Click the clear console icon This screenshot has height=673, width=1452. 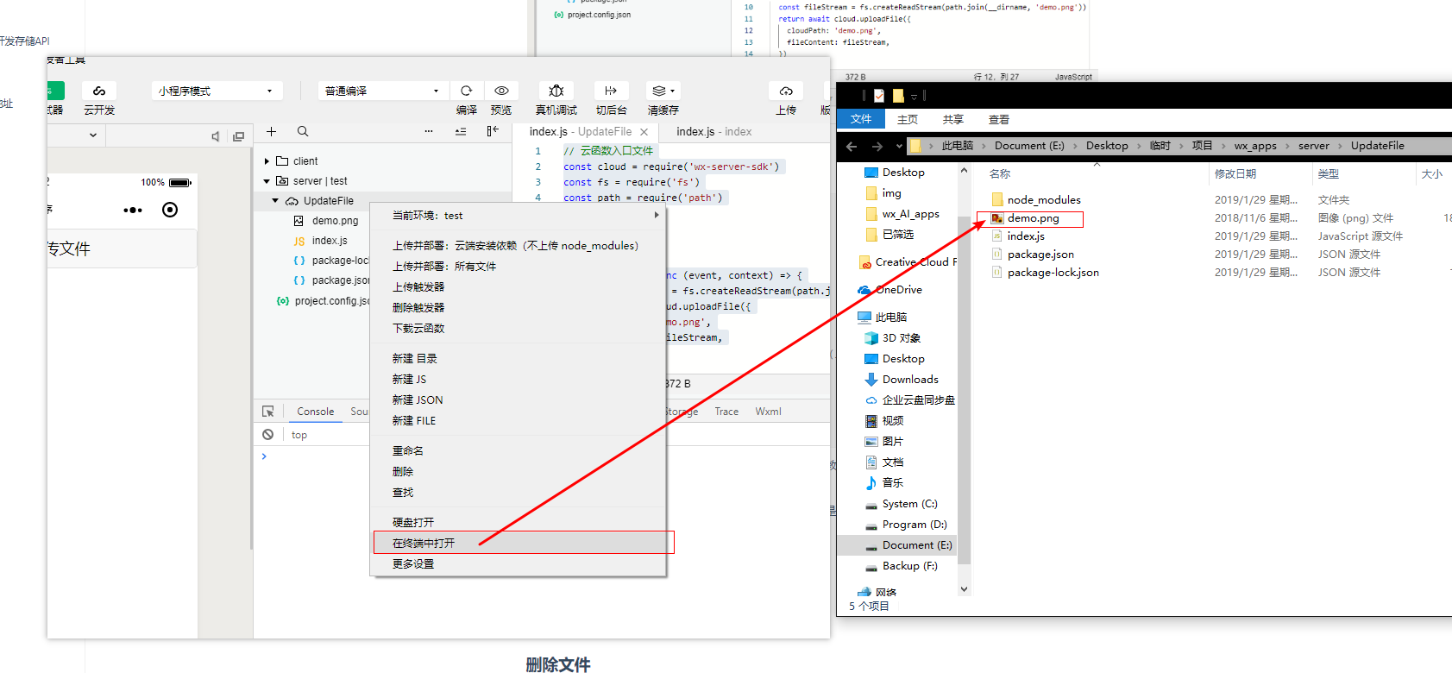(268, 435)
